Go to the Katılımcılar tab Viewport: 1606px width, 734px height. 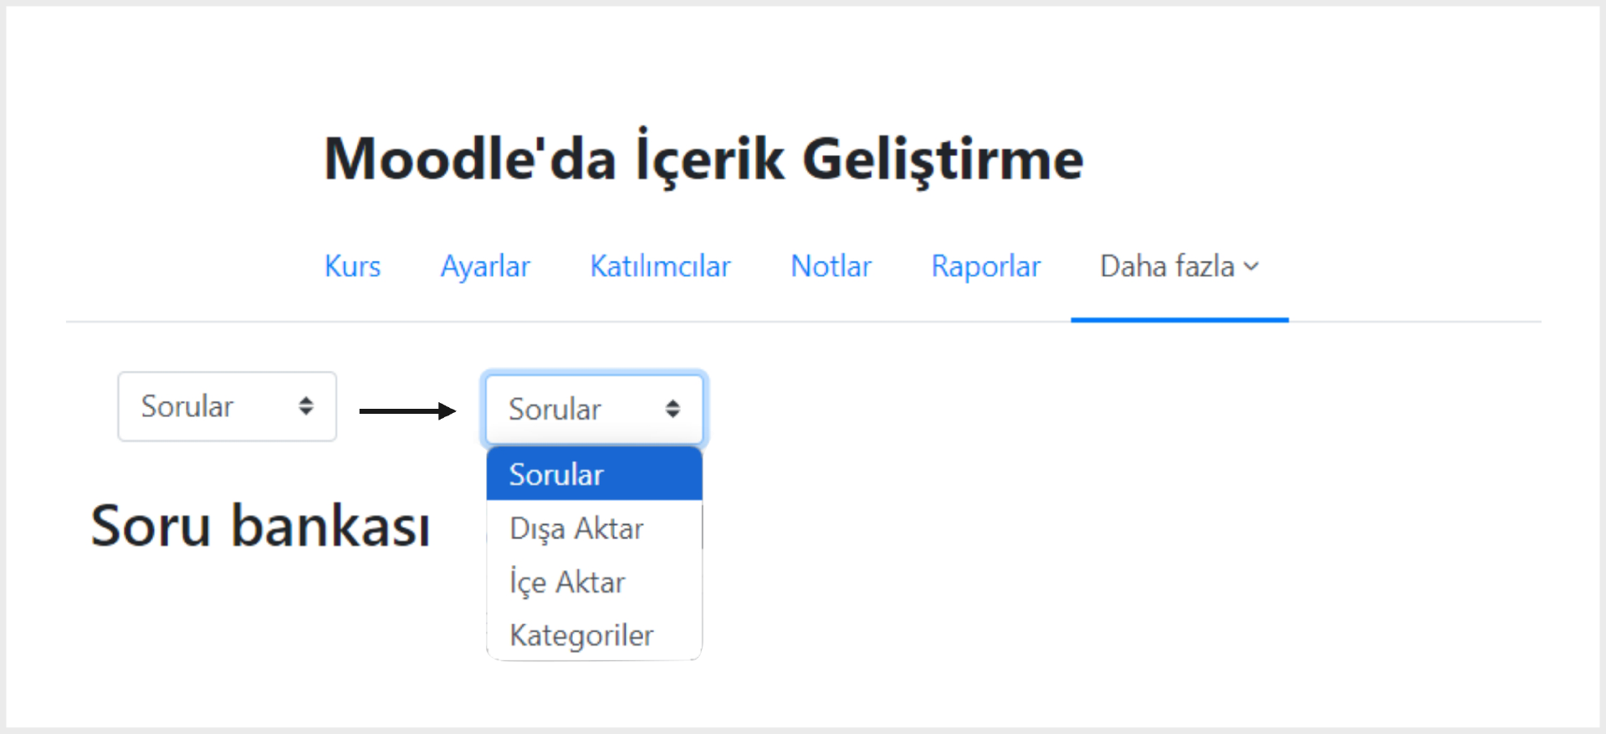click(660, 267)
